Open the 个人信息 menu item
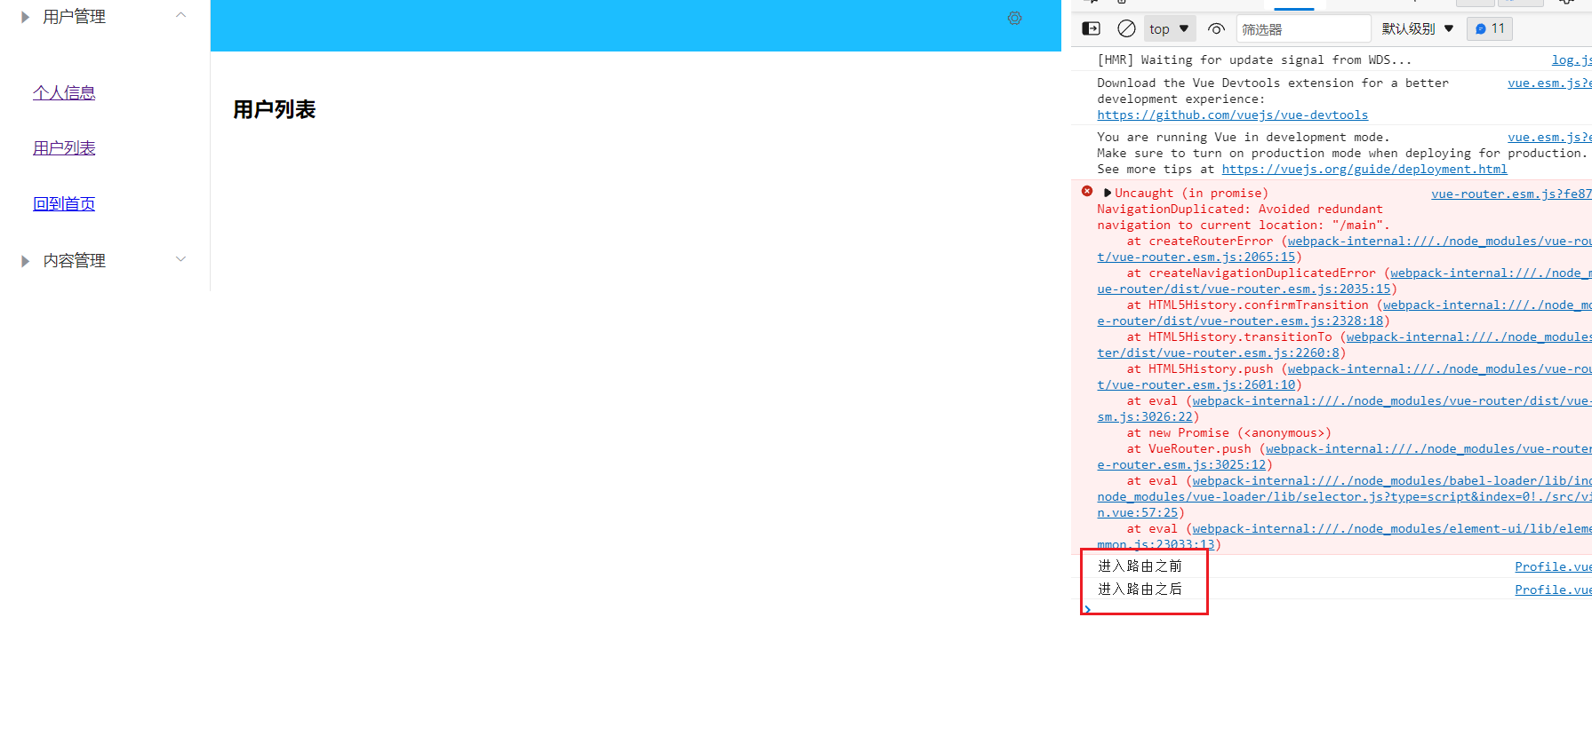The width and height of the screenshot is (1592, 744). click(64, 93)
